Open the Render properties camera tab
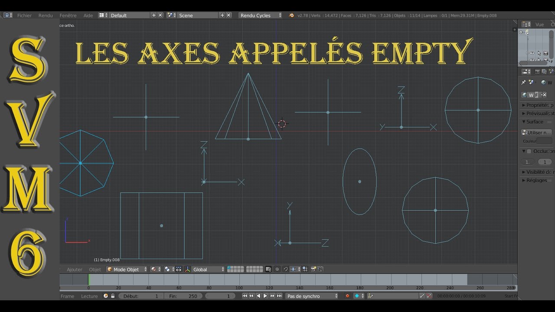 538,71
